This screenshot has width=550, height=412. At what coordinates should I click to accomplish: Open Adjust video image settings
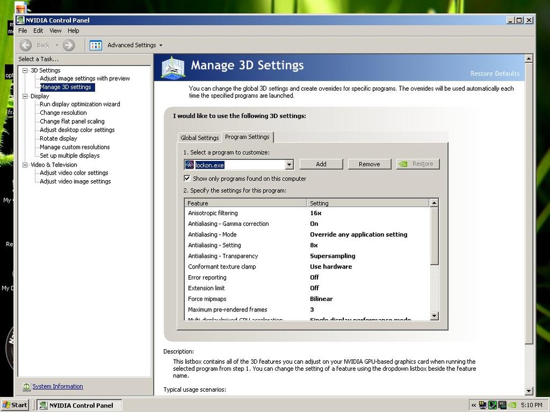tap(75, 181)
